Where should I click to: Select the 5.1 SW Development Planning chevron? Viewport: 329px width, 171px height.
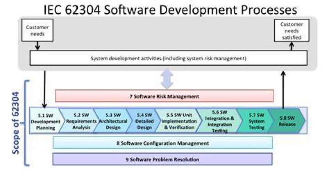(46, 121)
